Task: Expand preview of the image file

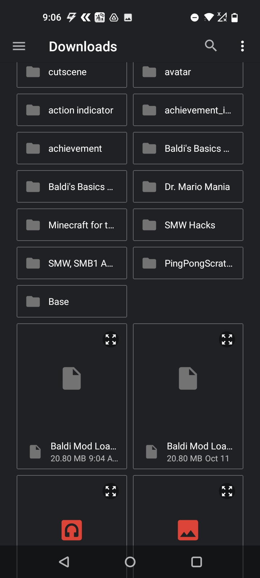Action: coord(227,491)
